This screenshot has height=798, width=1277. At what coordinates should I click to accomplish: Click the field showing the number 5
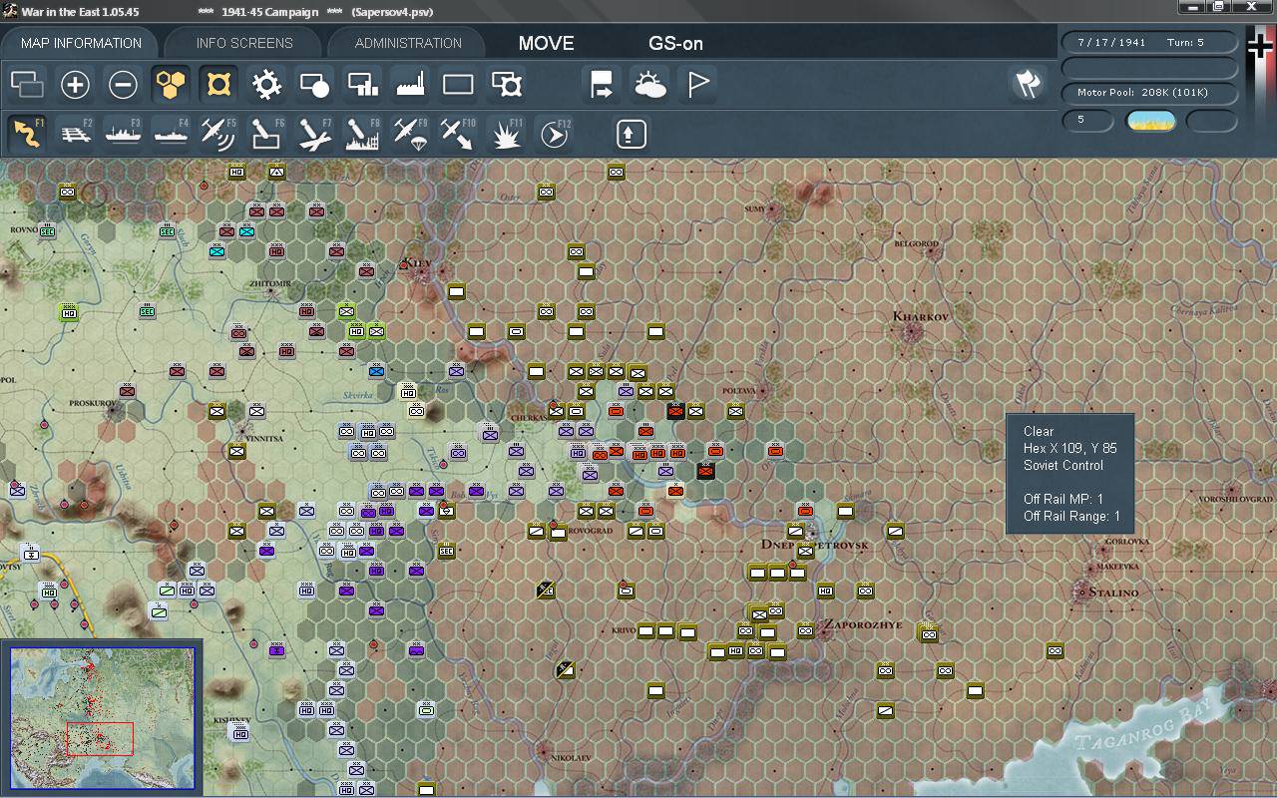(x=1088, y=121)
